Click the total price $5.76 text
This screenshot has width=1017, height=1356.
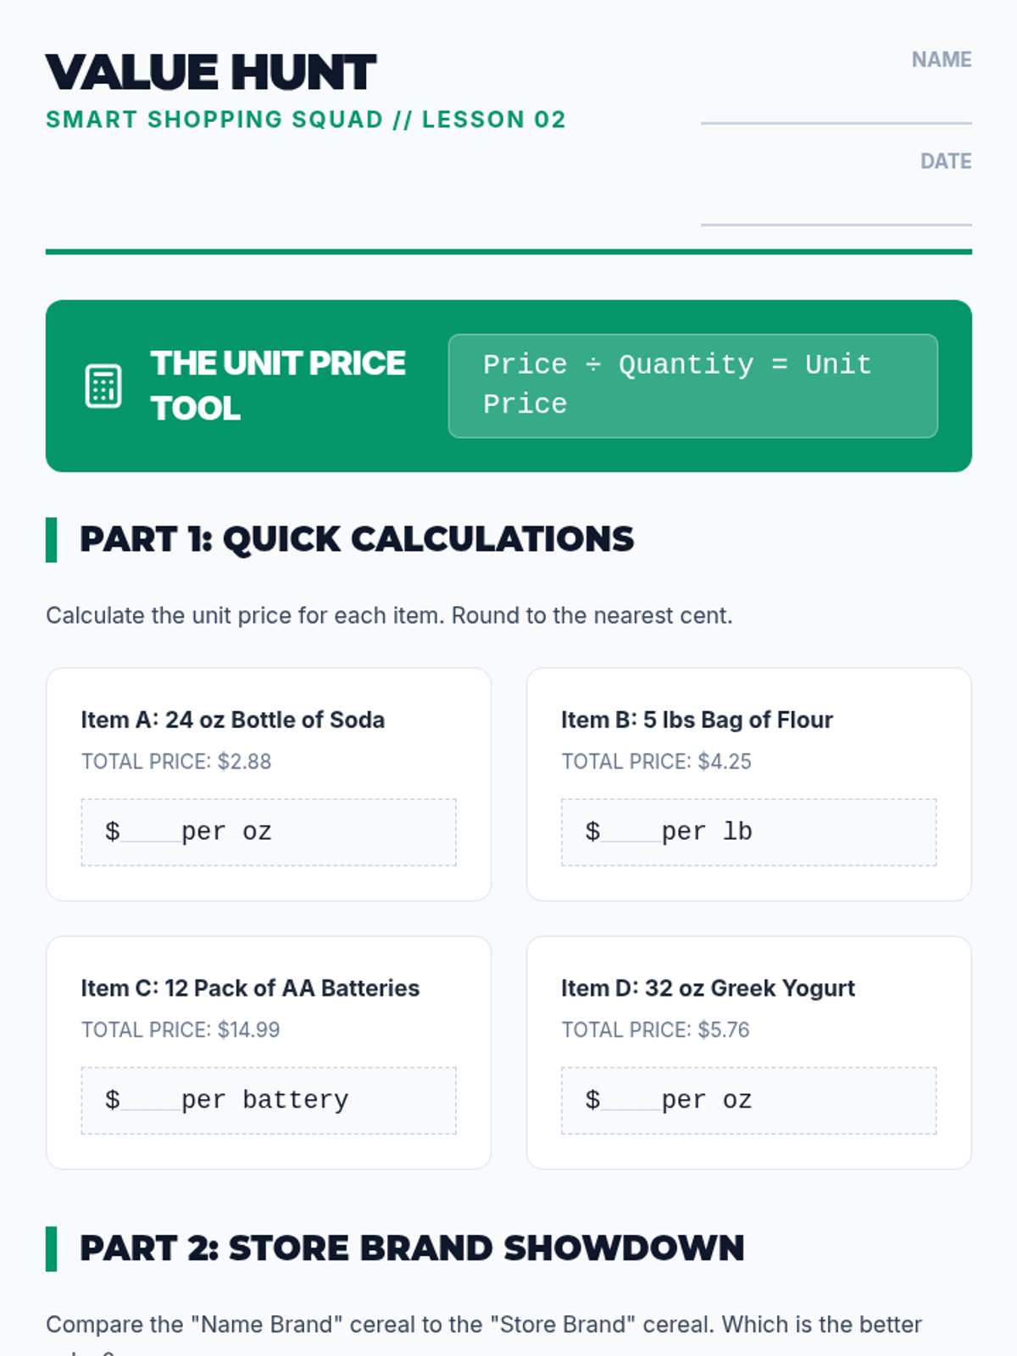(x=655, y=1030)
